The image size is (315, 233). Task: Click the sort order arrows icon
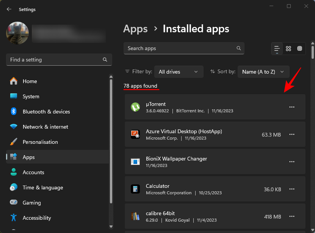(x=213, y=71)
